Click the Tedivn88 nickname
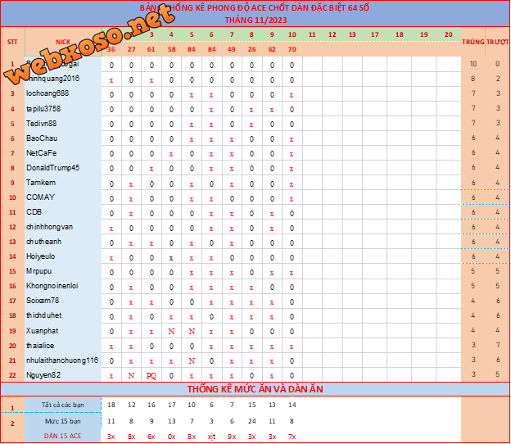 point(42,124)
